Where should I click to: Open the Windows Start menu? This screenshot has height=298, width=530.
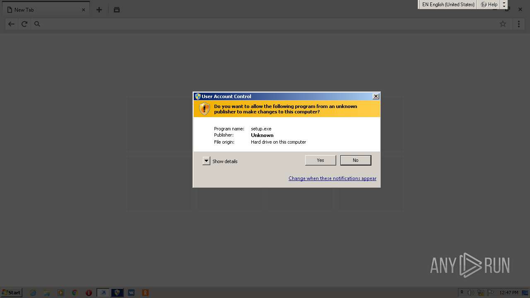tap(11, 293)
